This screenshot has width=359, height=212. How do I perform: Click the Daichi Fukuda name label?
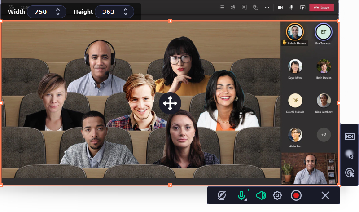tap(295, 112)
